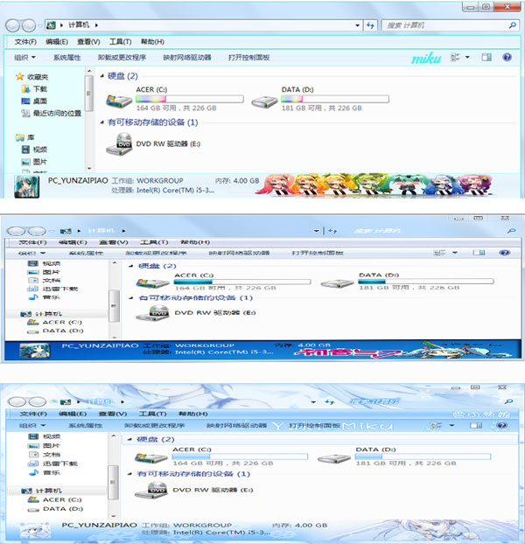Click Open Control Panel in top window
The width and height of the screenshot is (525, 544).
248,58
